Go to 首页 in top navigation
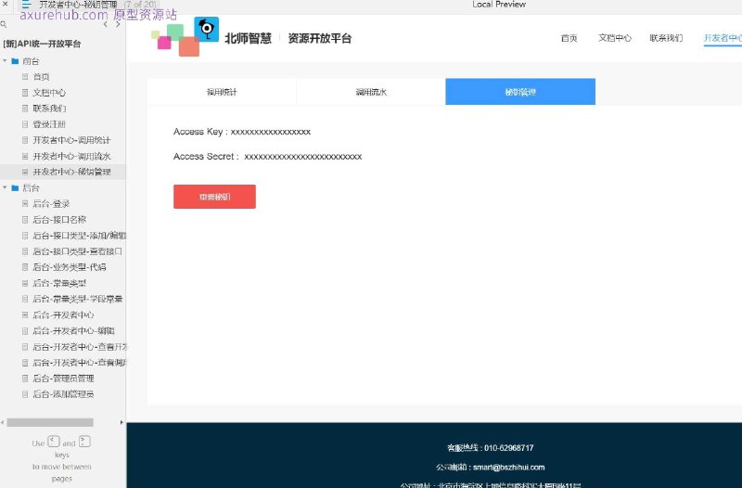The width and height of the screenshot is (742, 488). point(569,38)
